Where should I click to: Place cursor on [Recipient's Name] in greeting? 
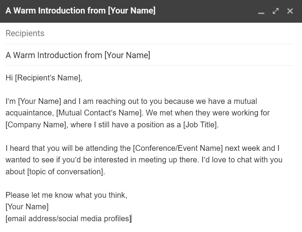pyautogui.click(x=48, y=78)
